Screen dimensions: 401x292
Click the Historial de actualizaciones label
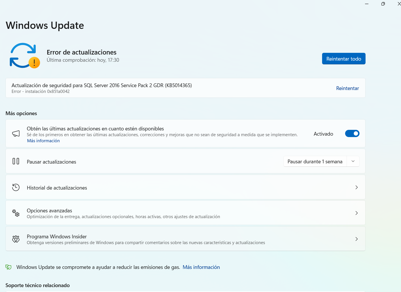(x=57, y=188)
